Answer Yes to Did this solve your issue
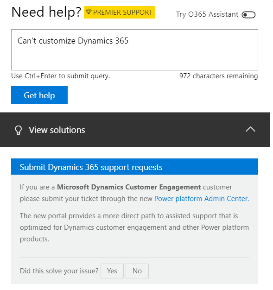This screenshot has height=290, width=273. coord(112,271)
